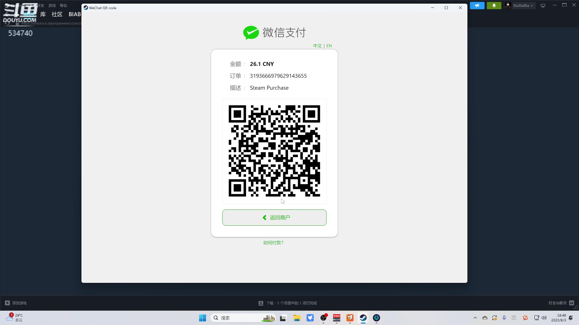Screen dimensions: 579x325
Task: Open the BIAB profile tab in Steam
Action: (75, 14)
